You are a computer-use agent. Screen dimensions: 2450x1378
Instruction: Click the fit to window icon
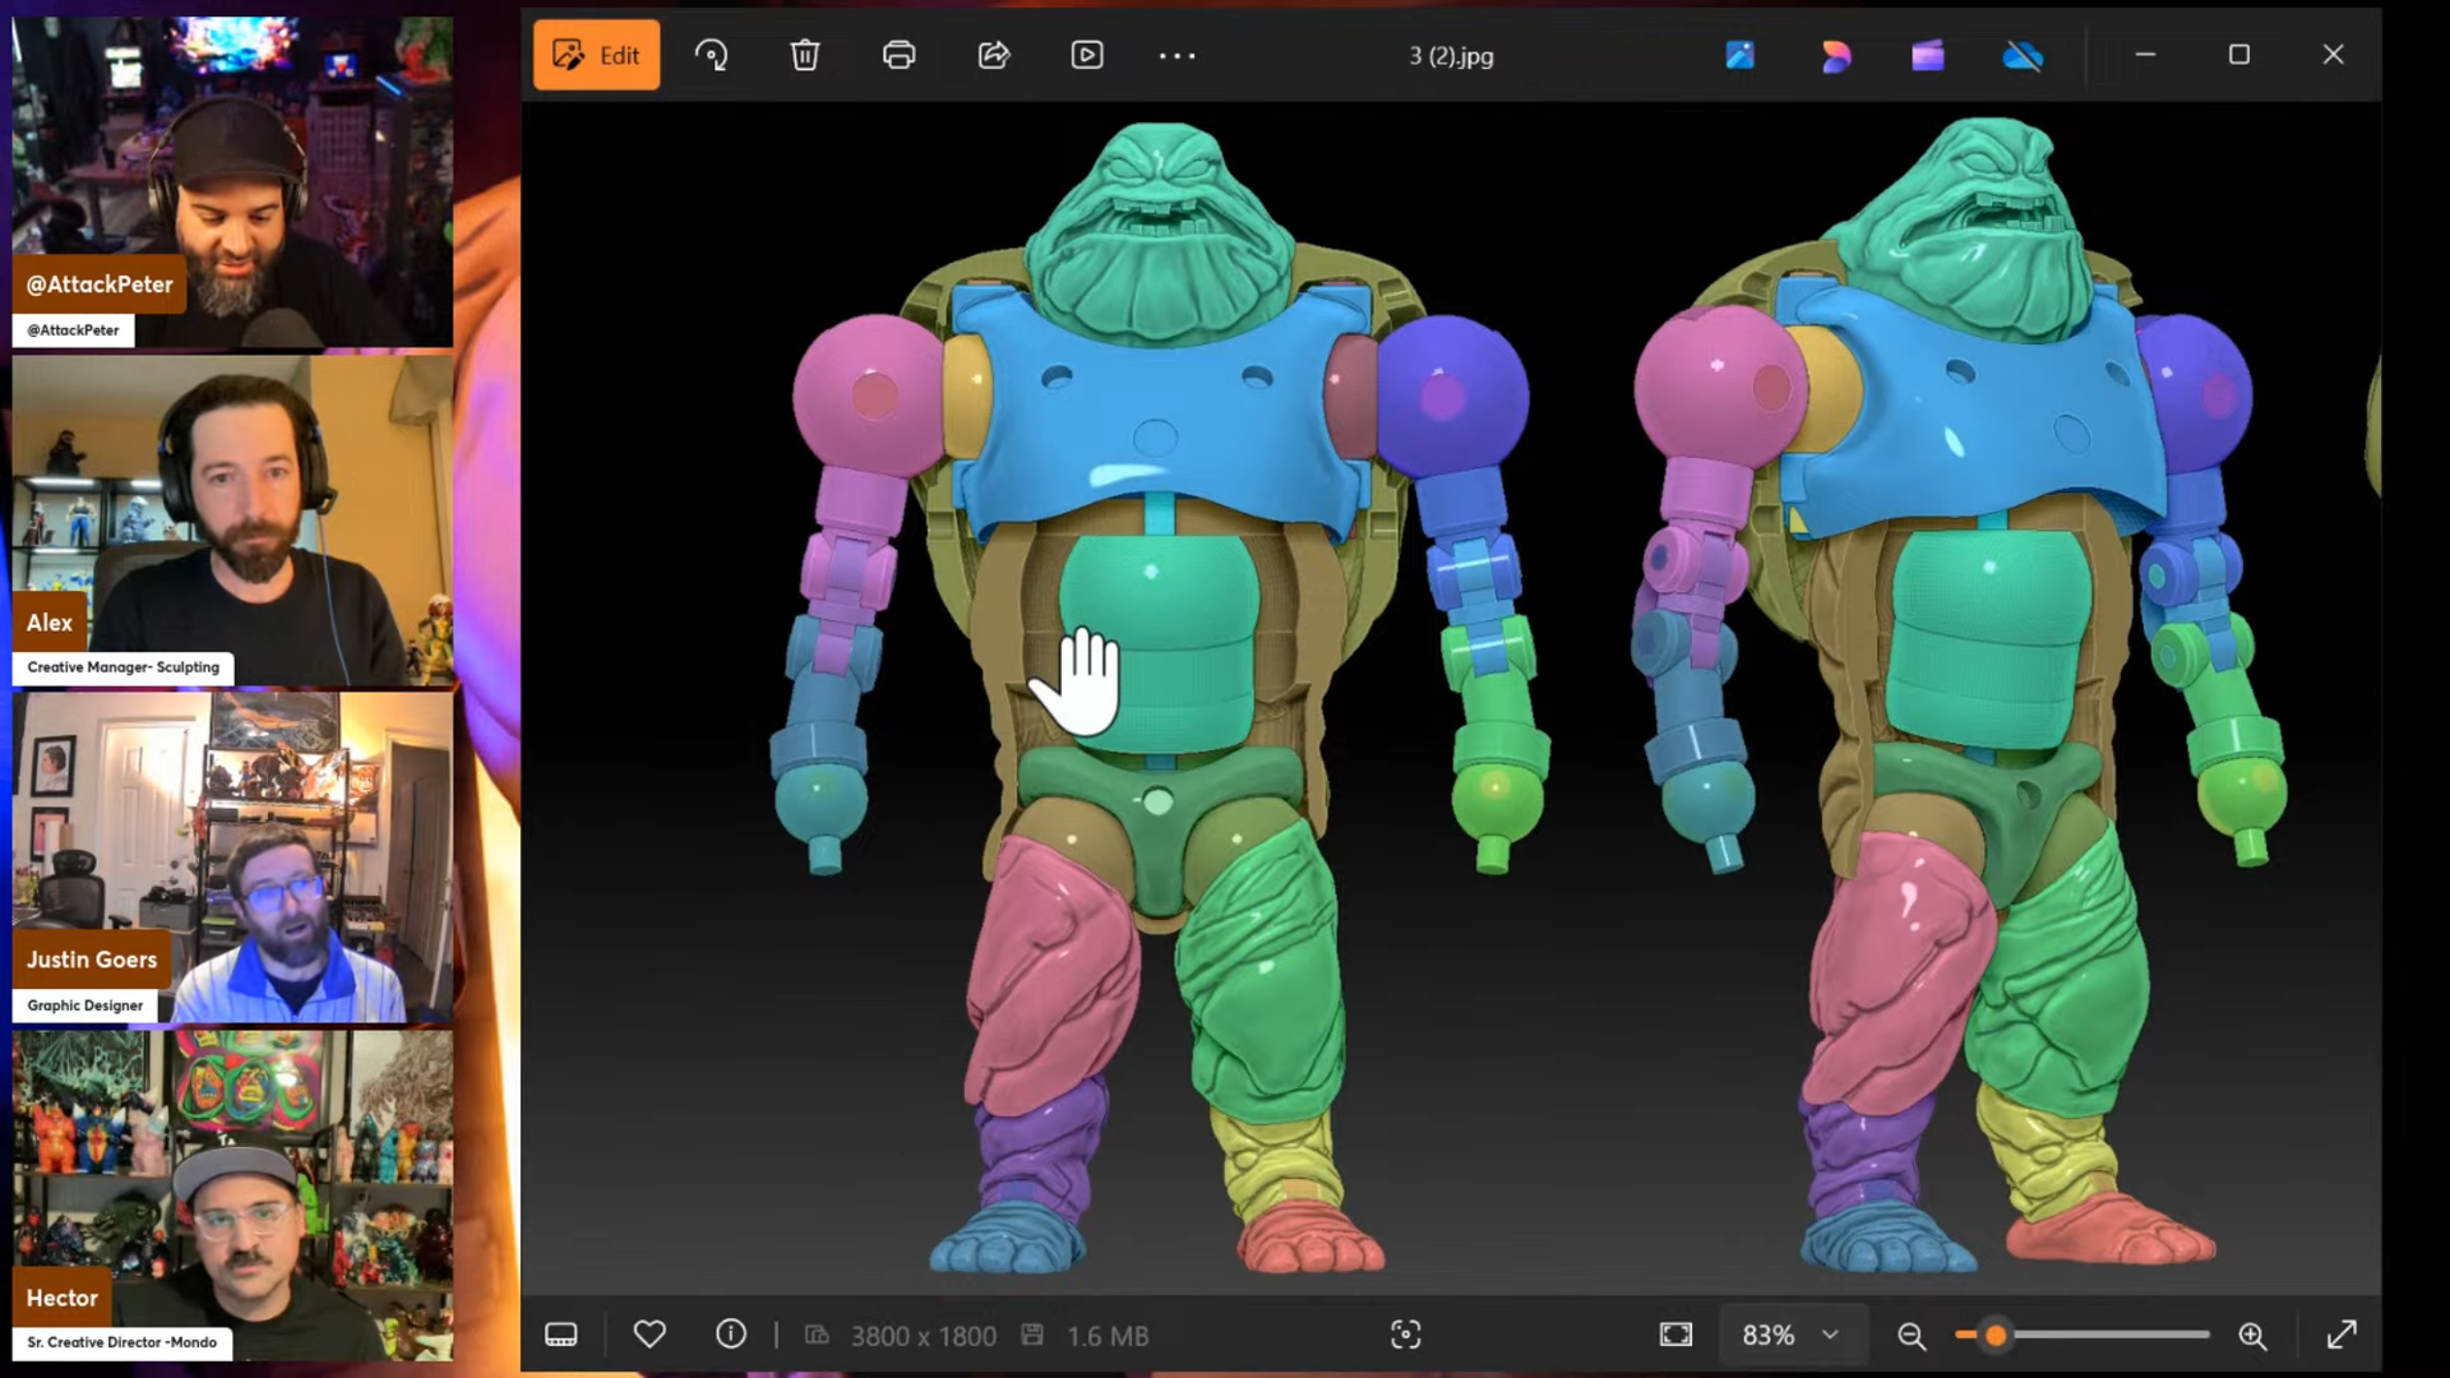point(1675,1335)
